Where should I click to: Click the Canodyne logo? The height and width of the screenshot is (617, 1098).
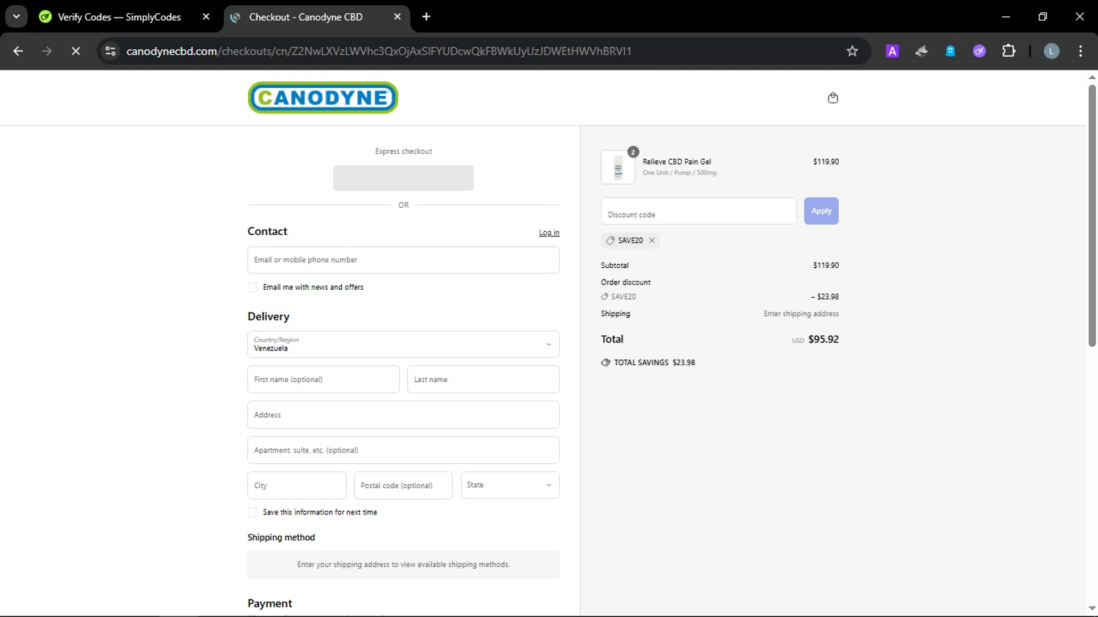click(323, 97)
